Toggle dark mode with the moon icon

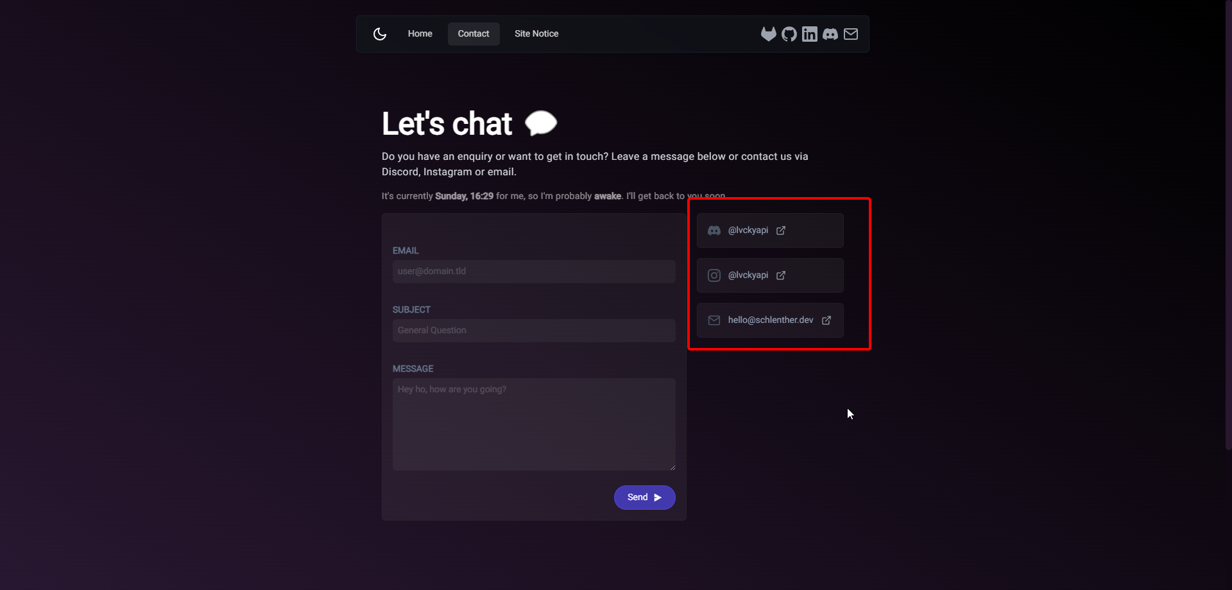380,34
